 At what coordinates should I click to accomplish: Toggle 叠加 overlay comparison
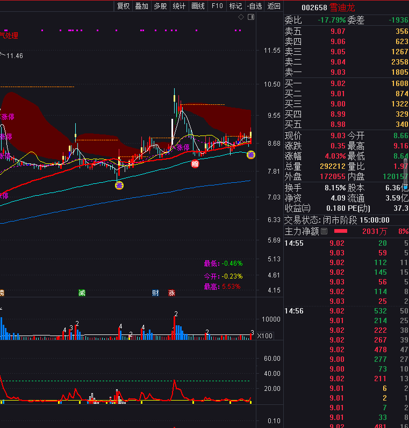tap(142, 6)
